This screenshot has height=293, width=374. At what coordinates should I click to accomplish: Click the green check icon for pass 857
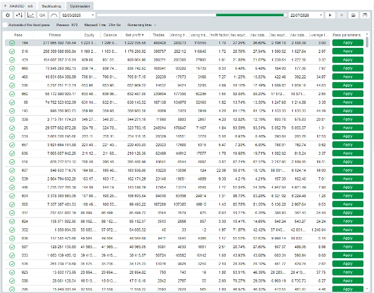12,145
